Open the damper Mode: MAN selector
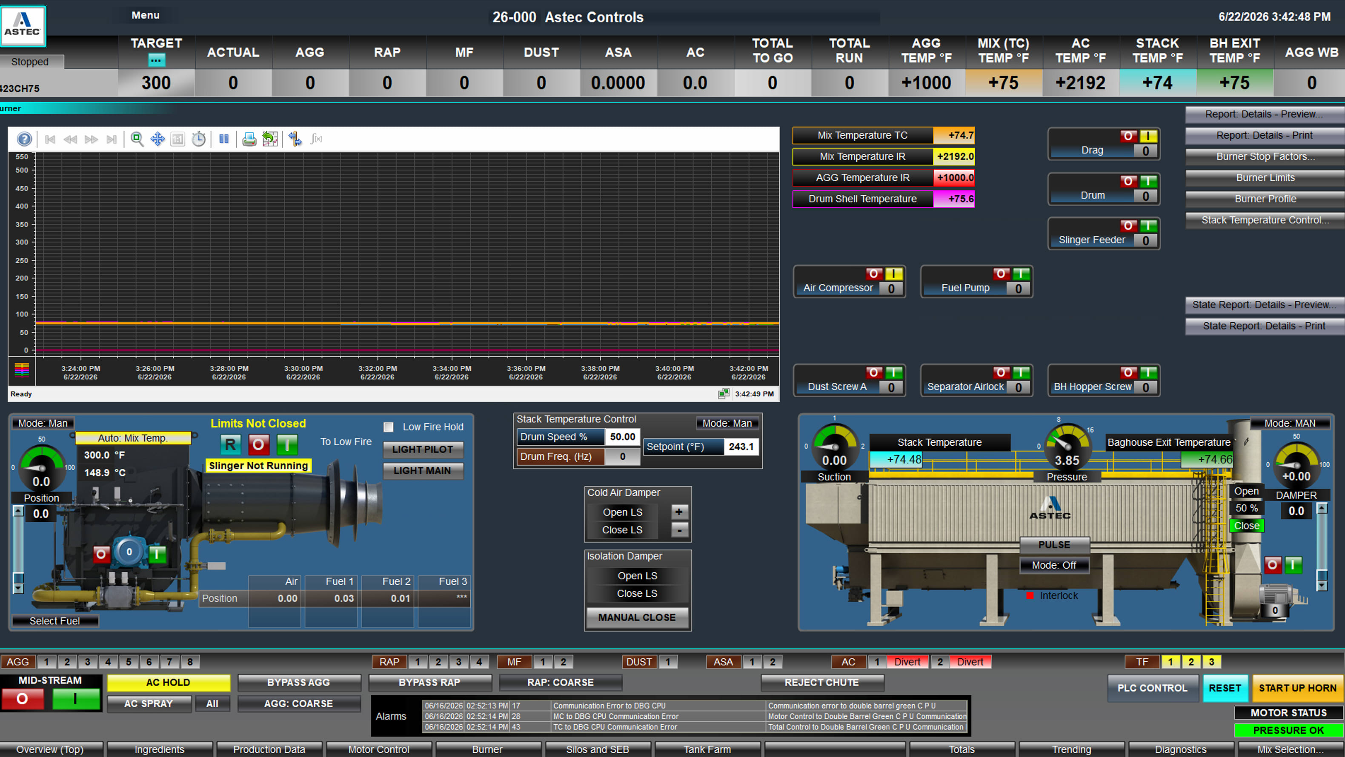This screenshot has width=1345, height=757. click(x=1290, y=423)
